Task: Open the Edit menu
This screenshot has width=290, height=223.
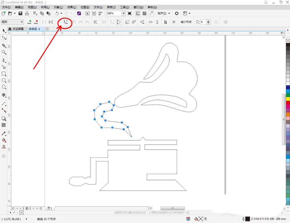Action: point(19,7)
